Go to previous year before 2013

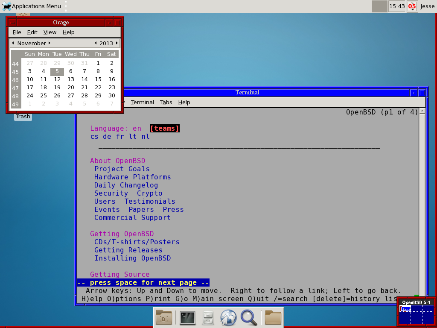point(96,43)
